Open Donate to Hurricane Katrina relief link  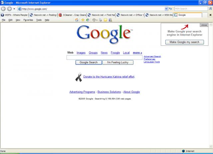(109, 77)
